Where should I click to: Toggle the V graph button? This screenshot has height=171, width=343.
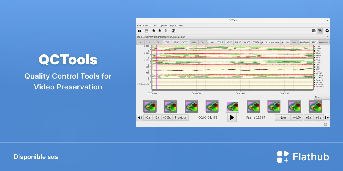click(x=158, y=42)
